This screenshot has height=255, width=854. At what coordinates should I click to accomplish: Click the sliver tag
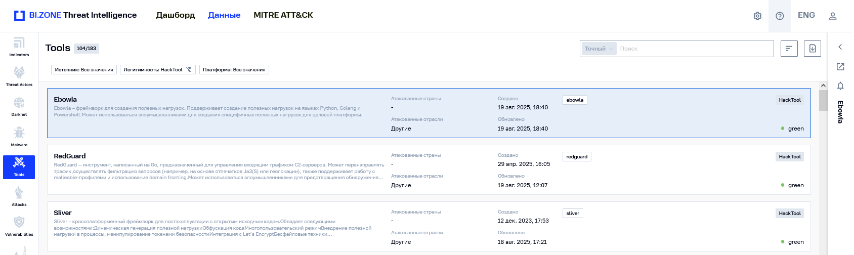click(x=573, y=214)
